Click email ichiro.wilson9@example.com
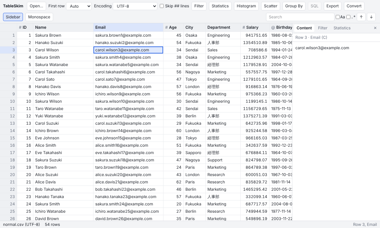The width and height of the screenshot is (380, 228). click(x=128, y=94)
